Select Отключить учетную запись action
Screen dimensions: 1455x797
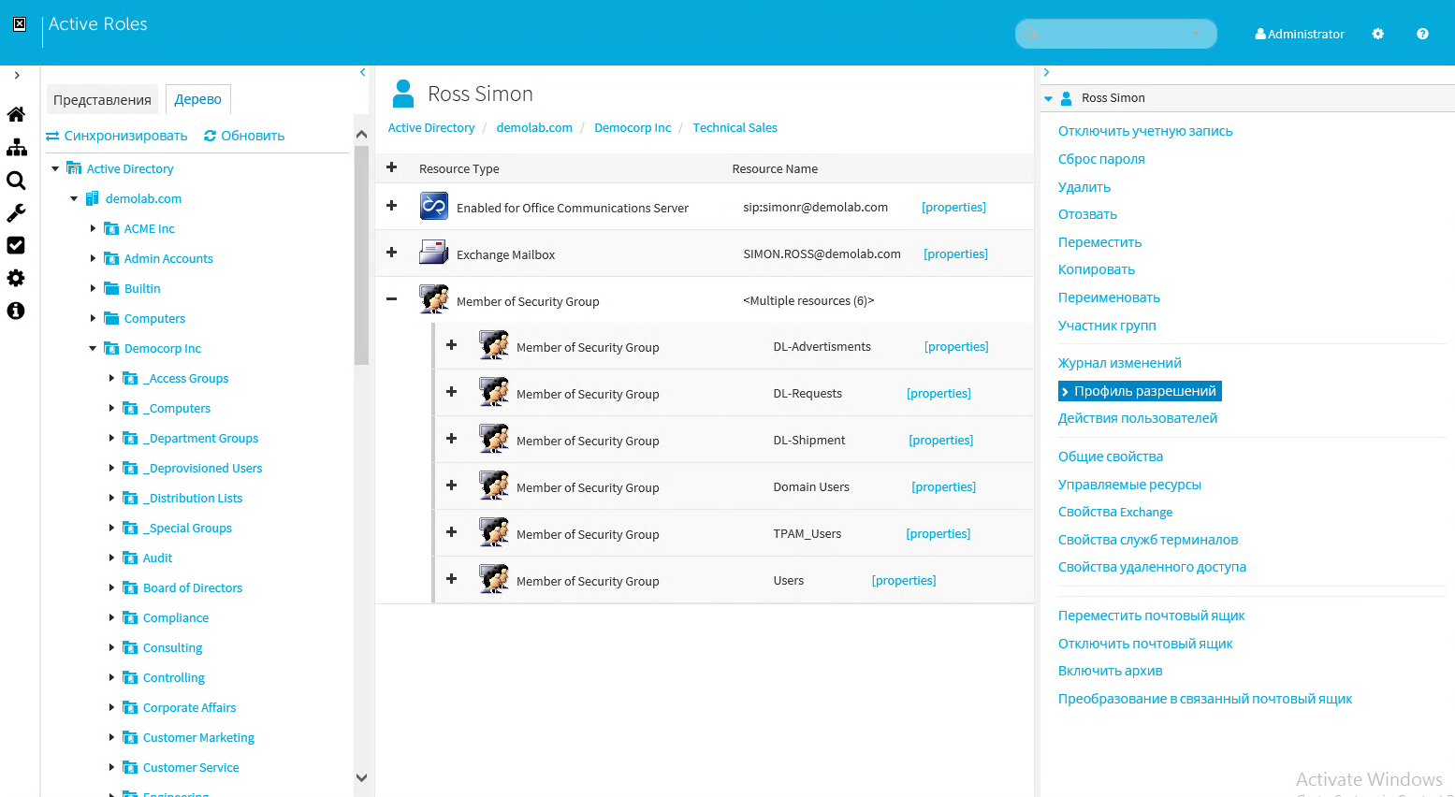(1145, 131)
